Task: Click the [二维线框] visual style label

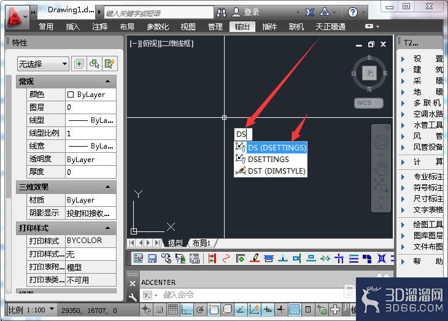Action: click(176, 44)
